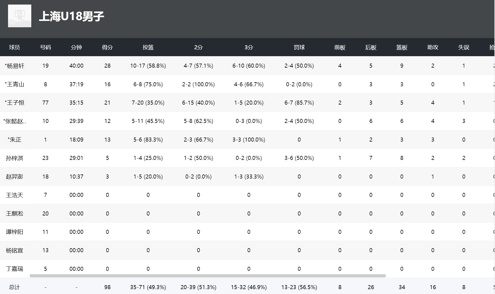Image resolution: width=495 pixels, height=294 pixels.
Task: Click the 球员 column header
Action: tap(14, 47)
